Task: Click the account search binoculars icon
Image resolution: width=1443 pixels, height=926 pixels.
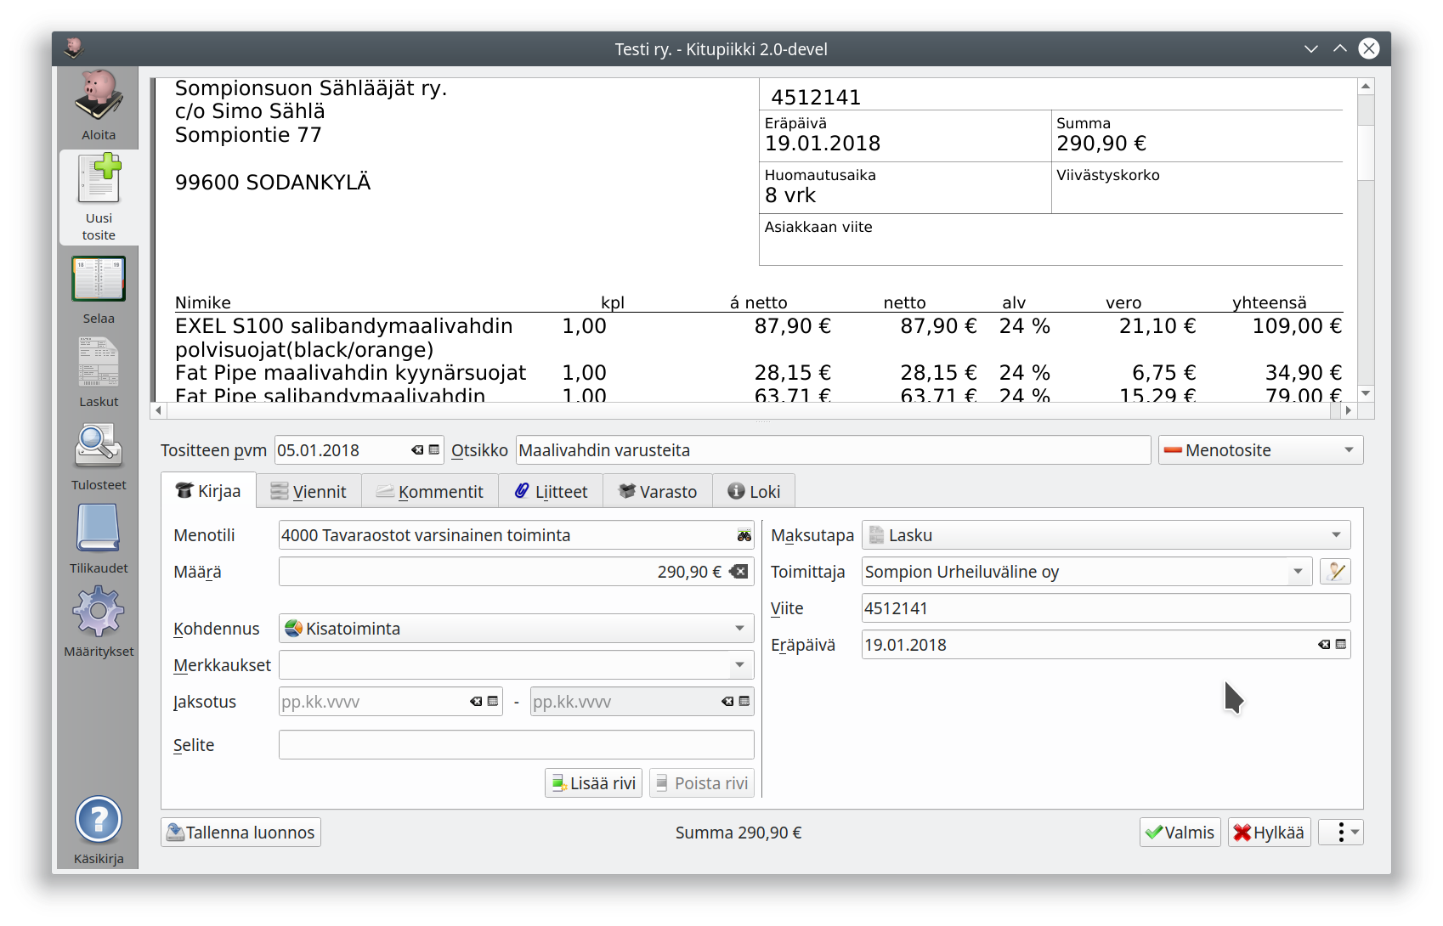Action: (x=744, y=536)
